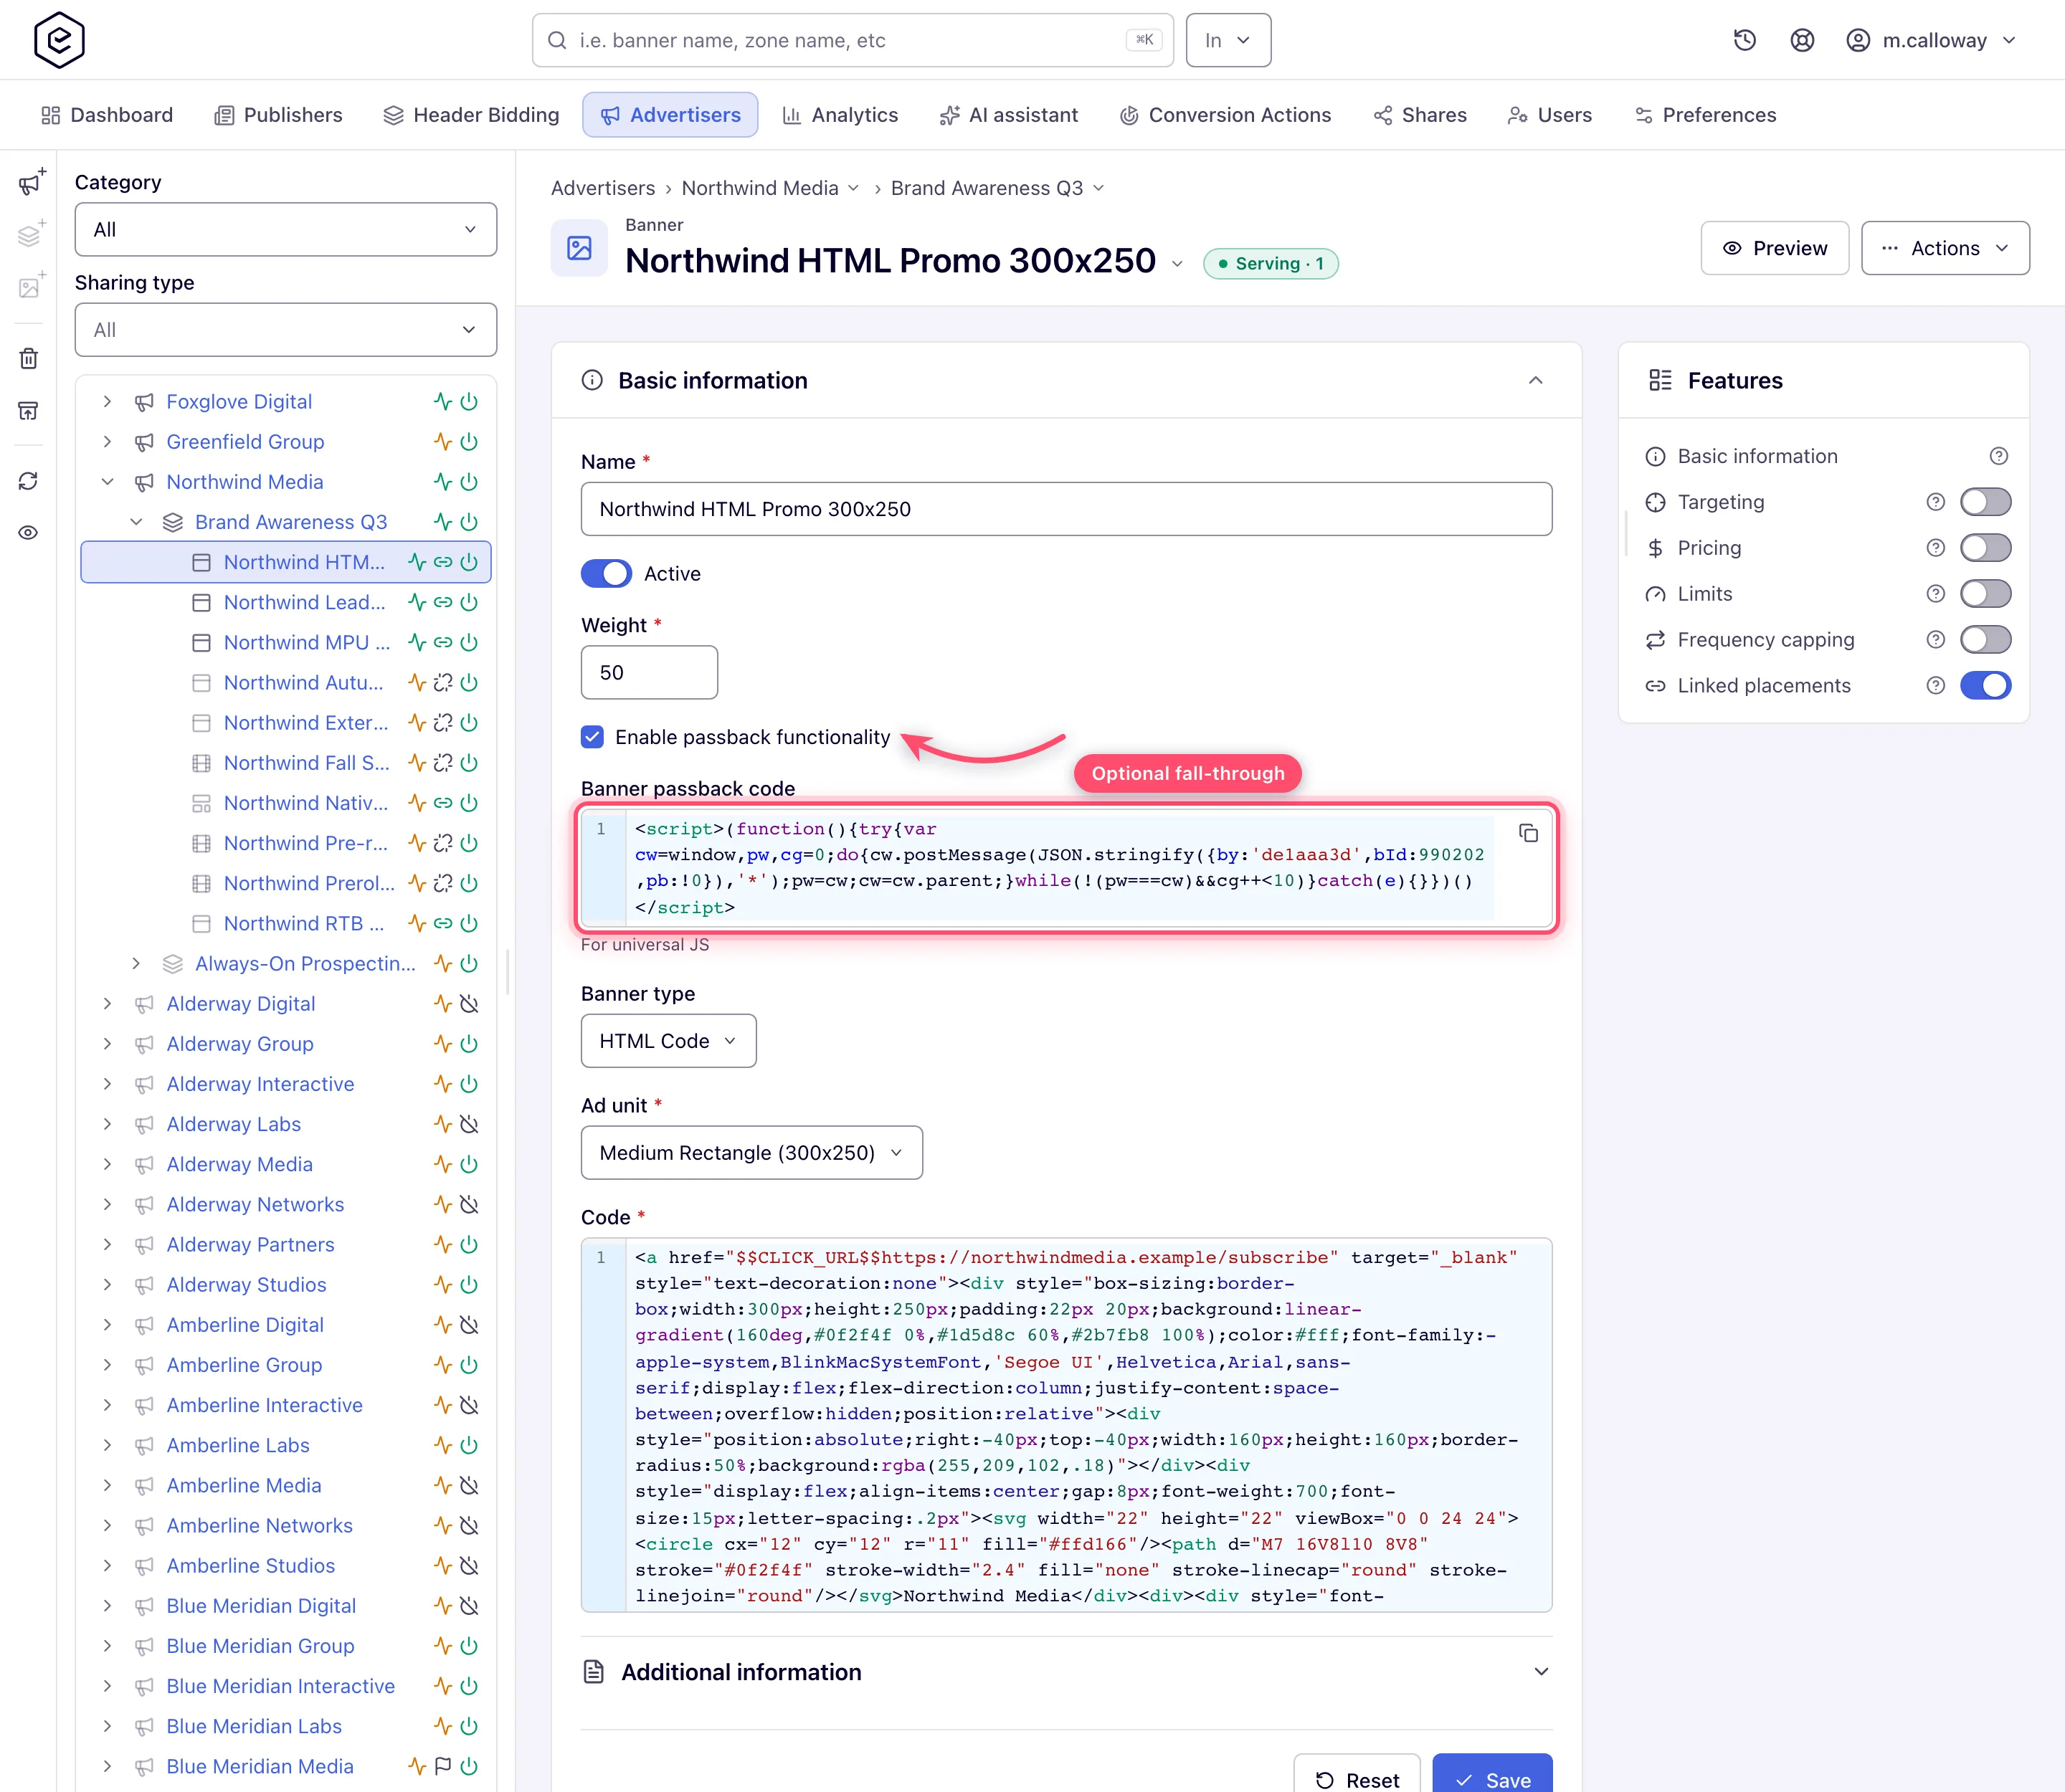Select Northwind MPU banner in tree
Viewport: 2065px width, 1792px height.
pos(306,642)
